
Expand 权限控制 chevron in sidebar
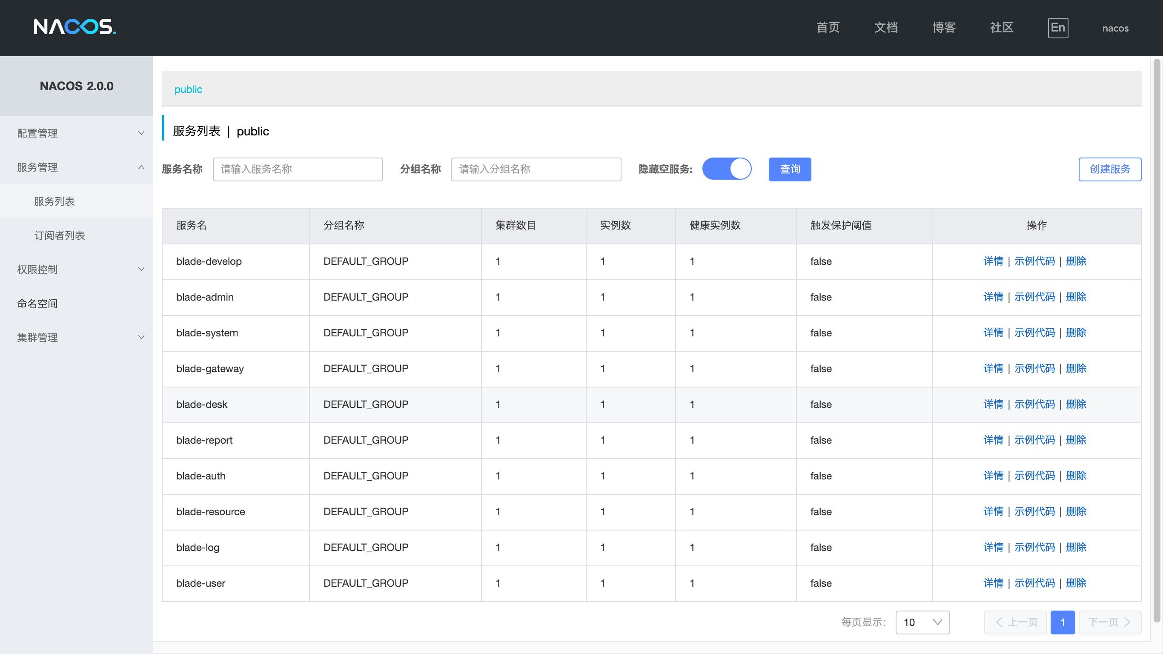coord(141,269)
